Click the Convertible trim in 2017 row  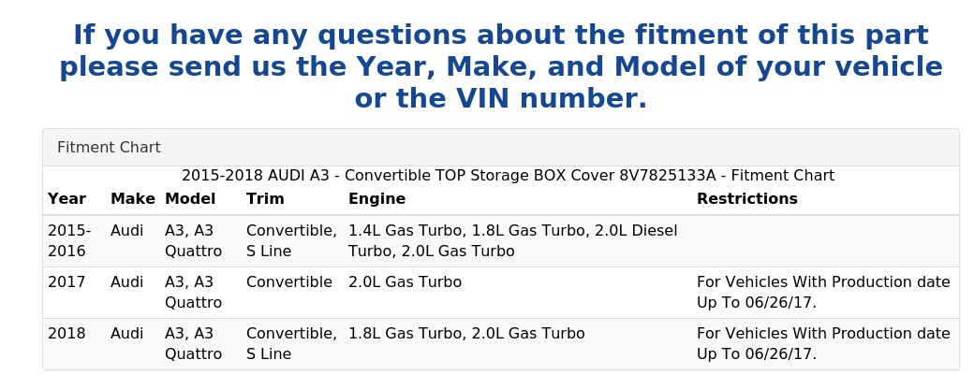pyautogui.click(x=288, y=282)
